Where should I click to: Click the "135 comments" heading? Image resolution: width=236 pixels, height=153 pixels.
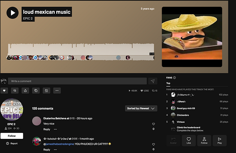[42, 109]
